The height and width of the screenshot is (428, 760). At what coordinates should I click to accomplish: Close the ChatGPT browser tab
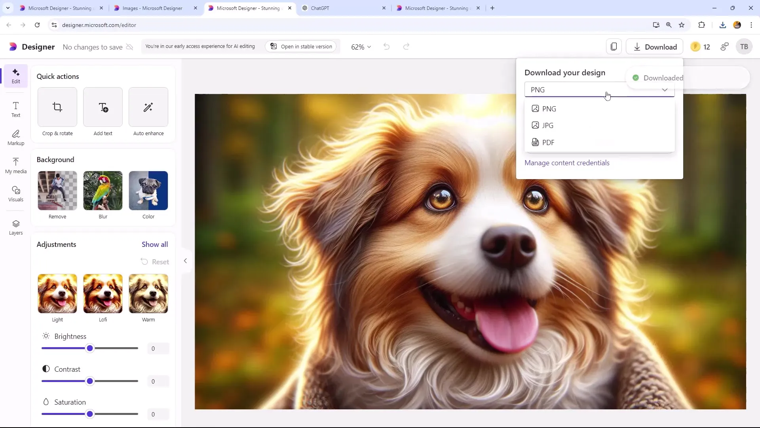384,8
